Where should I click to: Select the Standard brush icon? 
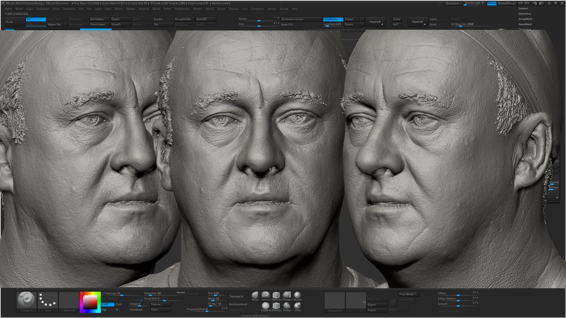[x=265, y=296]
